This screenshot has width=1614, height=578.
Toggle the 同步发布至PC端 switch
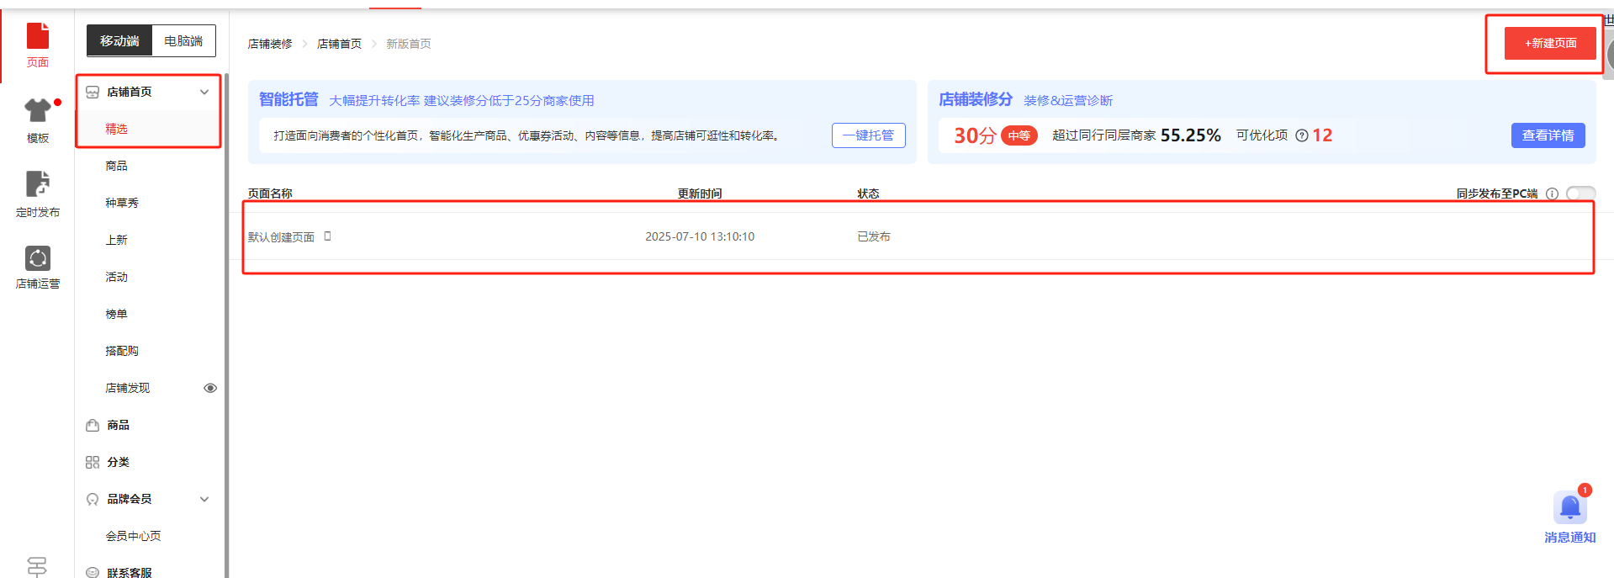(x=1580, y=194)
